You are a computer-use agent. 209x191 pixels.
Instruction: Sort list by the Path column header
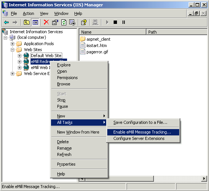177,32
